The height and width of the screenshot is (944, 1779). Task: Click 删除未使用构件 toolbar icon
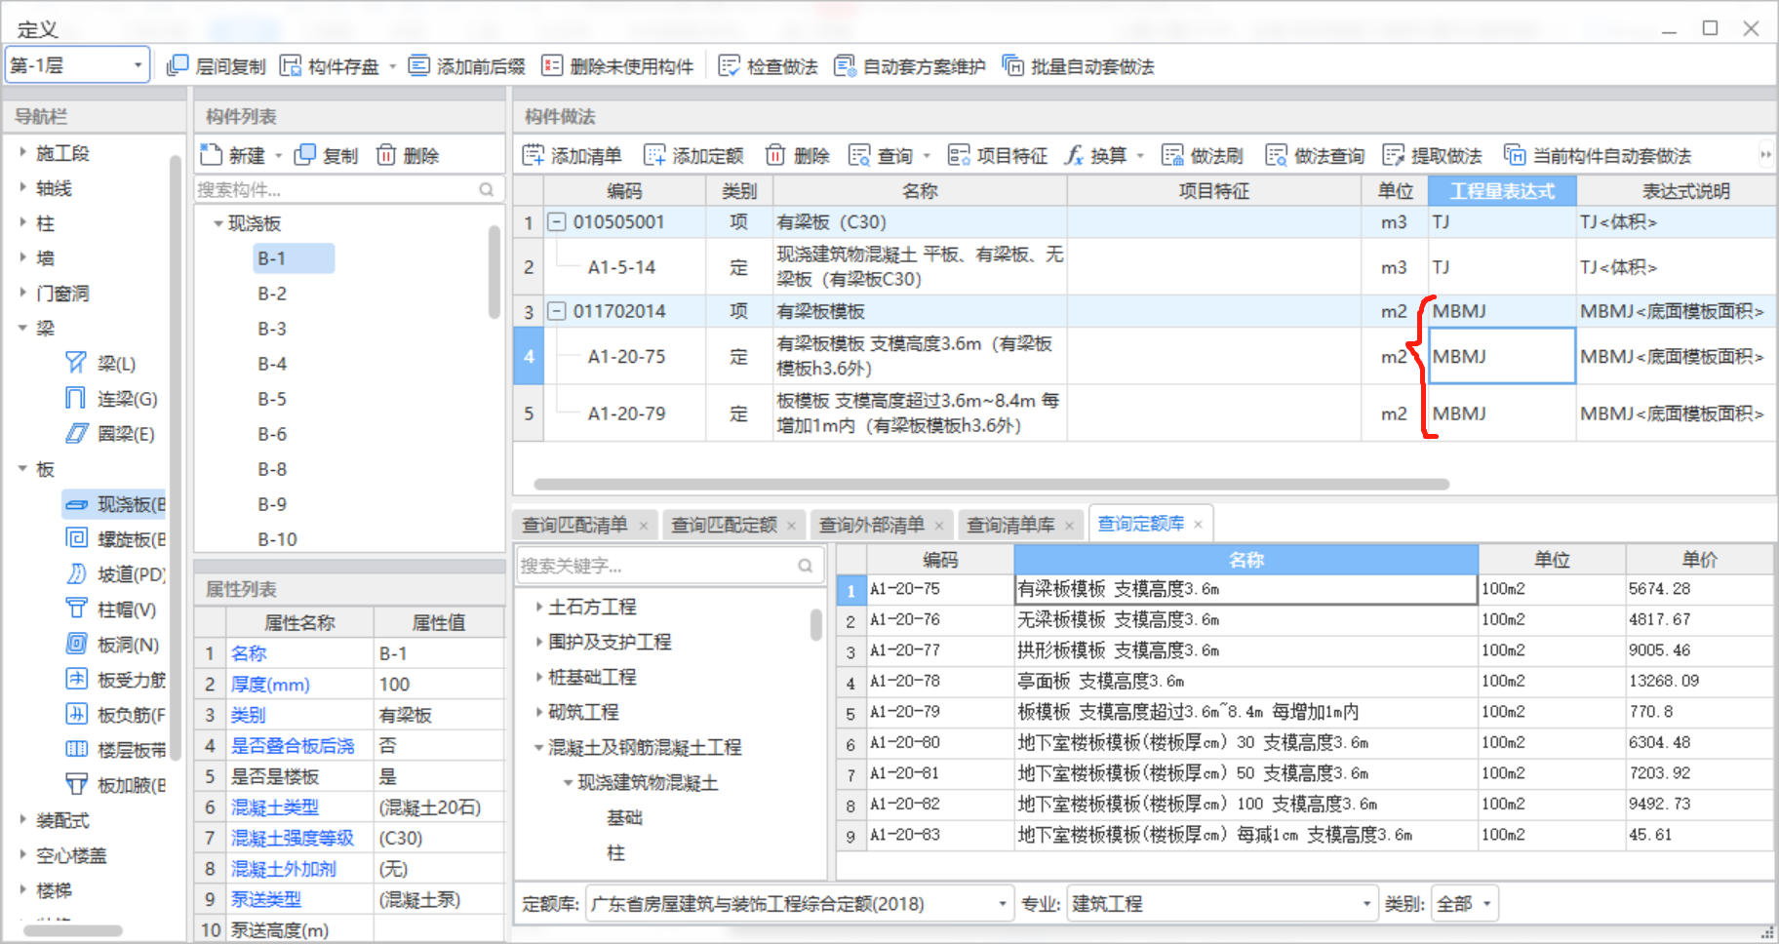click(x=552, y=66)
